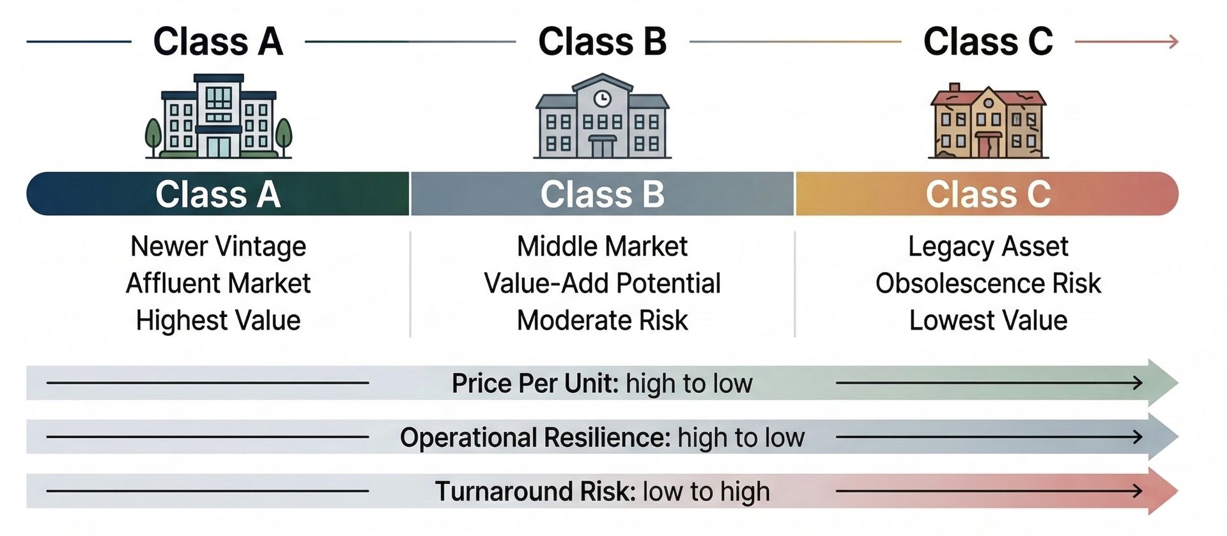Select the dark blue Class A bar segment
Viewport: 1227px width, 536px height.
point(218,194)
